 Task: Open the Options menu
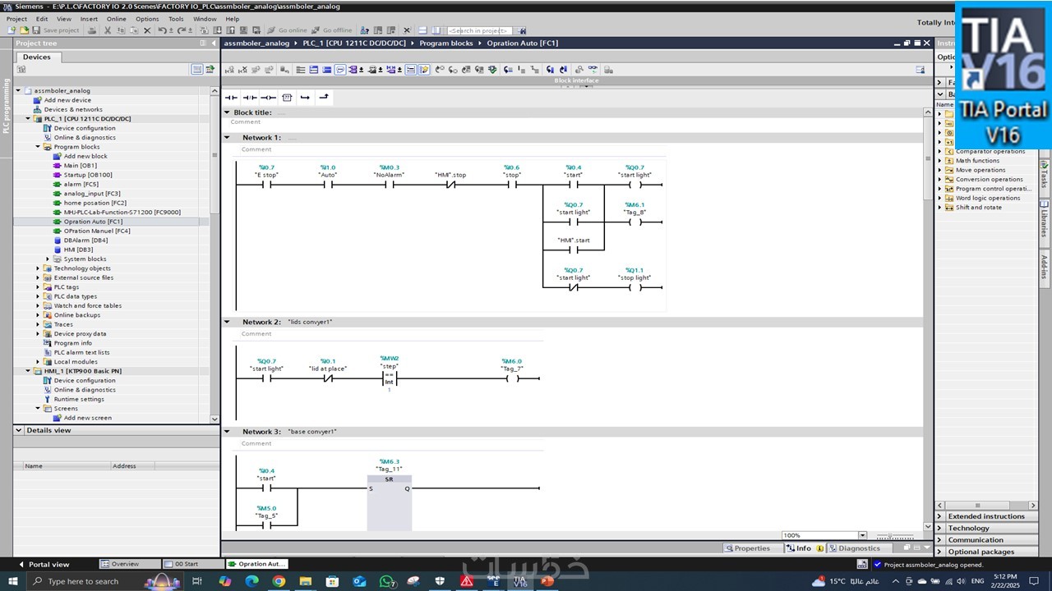147,19
